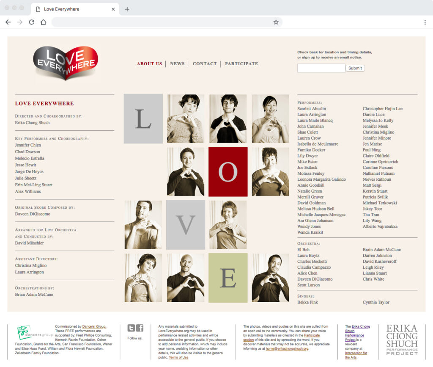Viewport: 433px width, 367px height.
Task: Click the name Erin Mei-Ling Stuart
Action: [33, 185]
